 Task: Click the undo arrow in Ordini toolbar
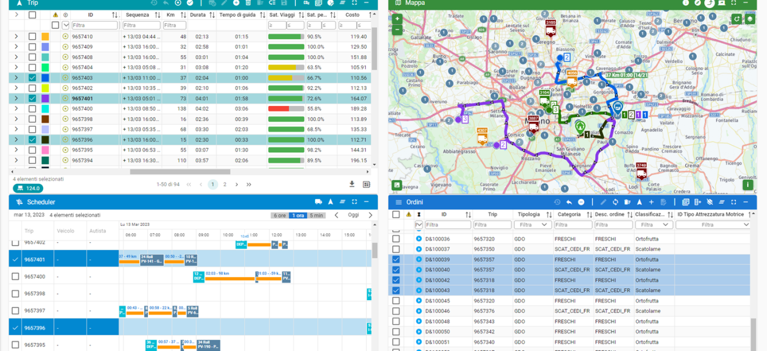[569, 202]
